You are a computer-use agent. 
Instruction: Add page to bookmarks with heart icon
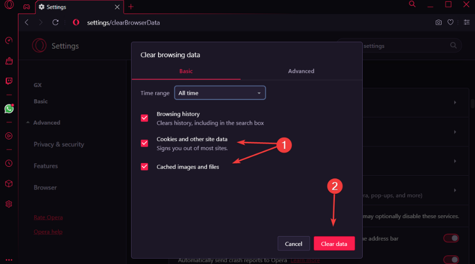(x=451, y=22)
